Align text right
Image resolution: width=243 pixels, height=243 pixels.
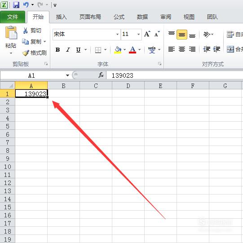[x=192, y=49]
